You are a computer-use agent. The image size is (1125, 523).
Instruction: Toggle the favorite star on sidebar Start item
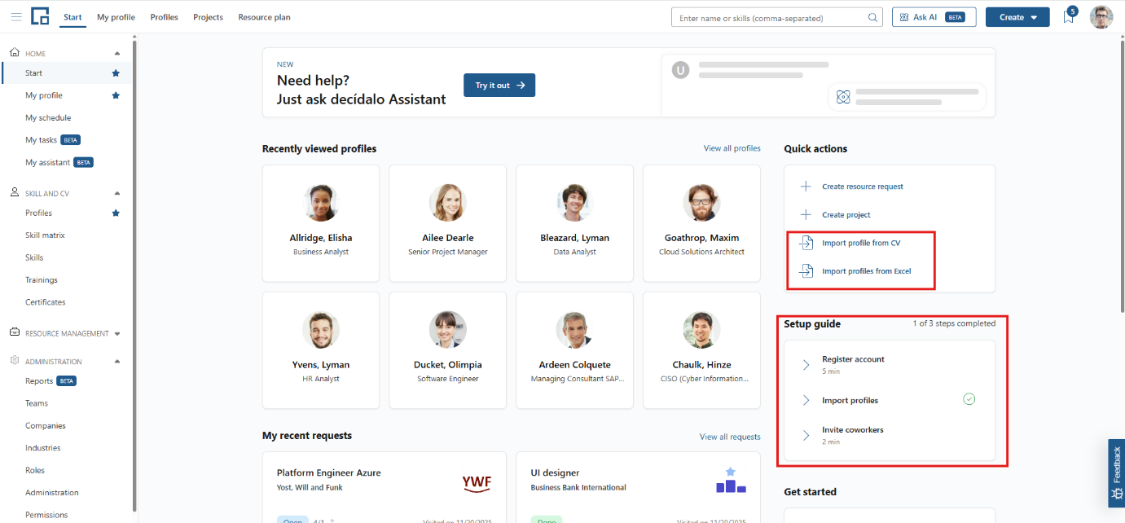coord(116,73)
